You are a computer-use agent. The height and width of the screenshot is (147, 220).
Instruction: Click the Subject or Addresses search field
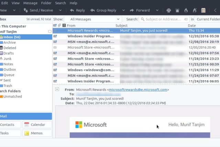(164, 19)
